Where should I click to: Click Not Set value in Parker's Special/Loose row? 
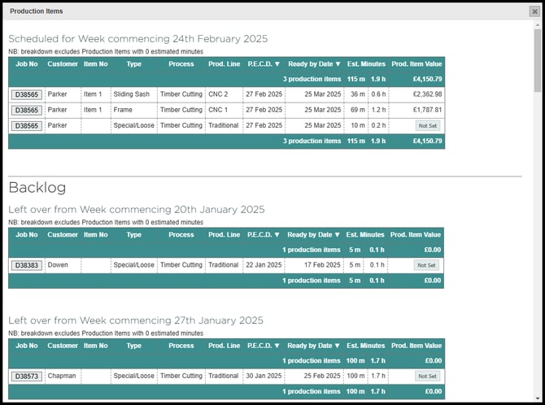(x=426, y=126)
